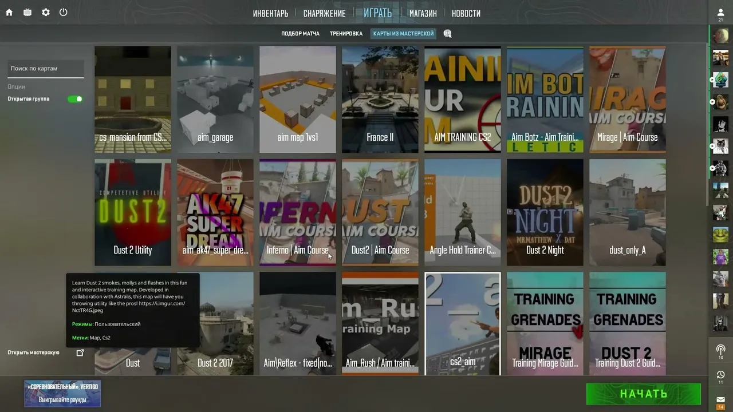Viewport: 733px width, 412px height.
Task: Select the green ogre friend avatar
Action: (x=720, y=234)
